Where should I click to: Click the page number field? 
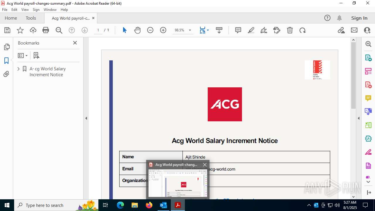coord(98,30)
